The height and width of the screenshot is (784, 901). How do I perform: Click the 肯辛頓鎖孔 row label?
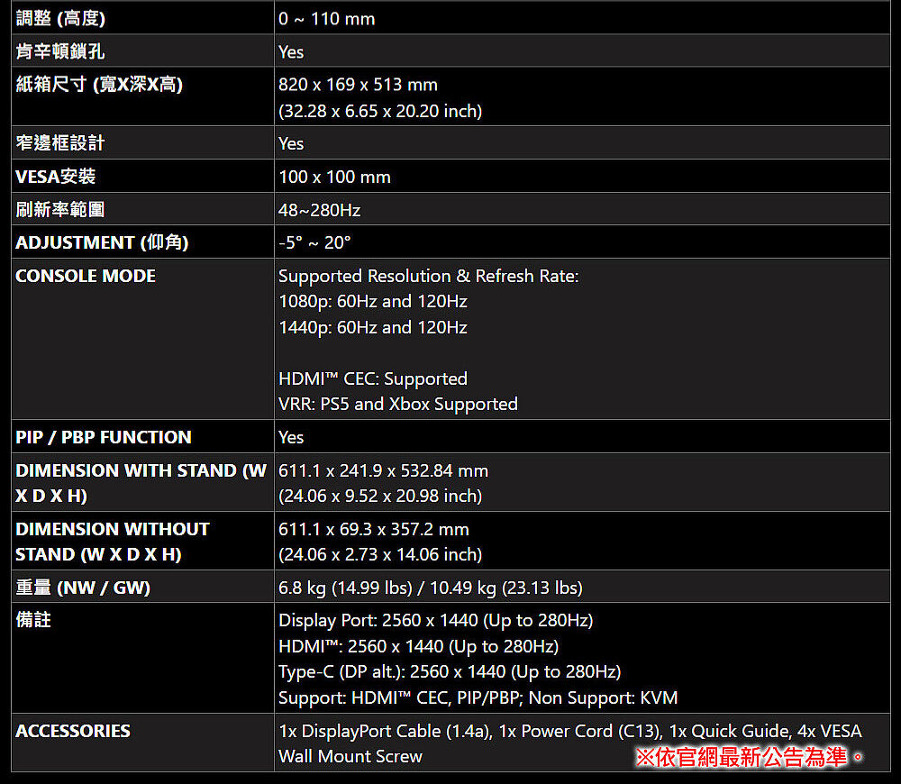tap(60, 51)
